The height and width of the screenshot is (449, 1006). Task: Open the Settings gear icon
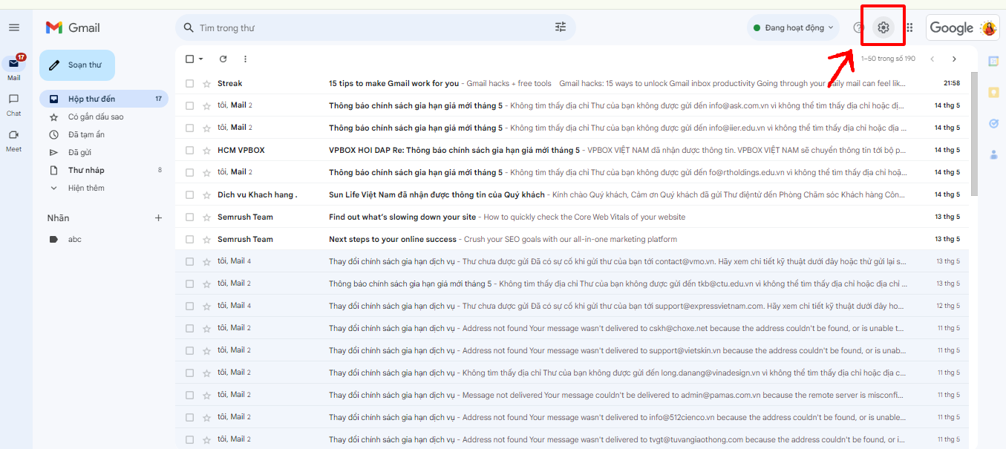click(x=883, y=27)
